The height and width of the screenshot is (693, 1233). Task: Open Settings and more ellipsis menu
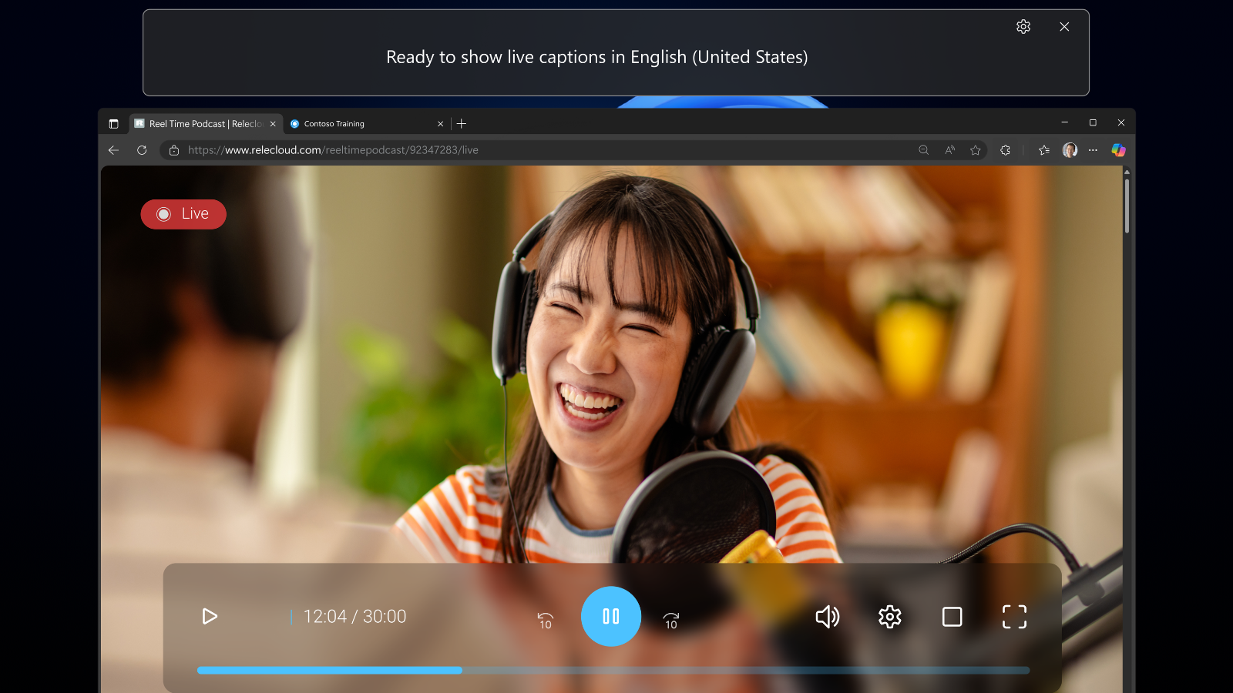click(1093, 150)
